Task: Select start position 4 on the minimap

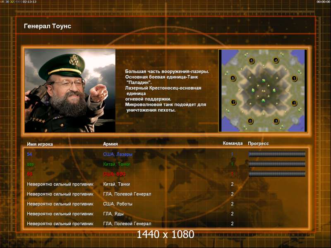Action: coord(276,60)
